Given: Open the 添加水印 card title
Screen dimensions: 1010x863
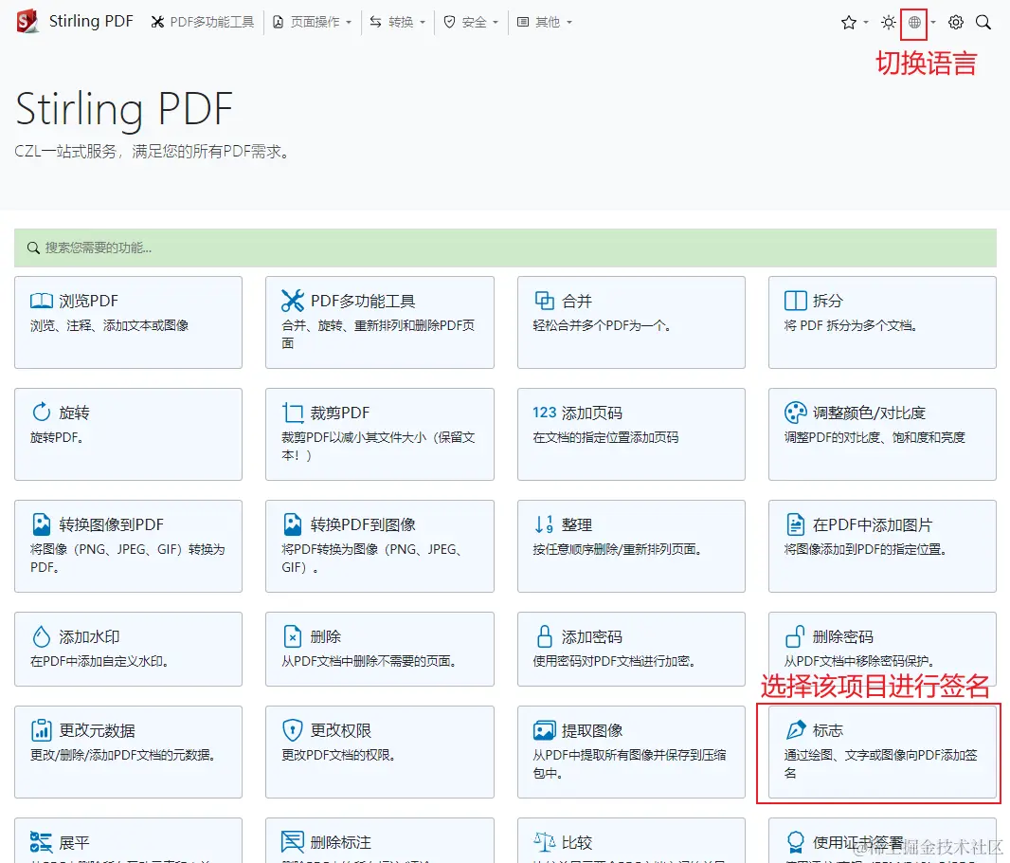Looking at the screenshot, I should [89, 636].
